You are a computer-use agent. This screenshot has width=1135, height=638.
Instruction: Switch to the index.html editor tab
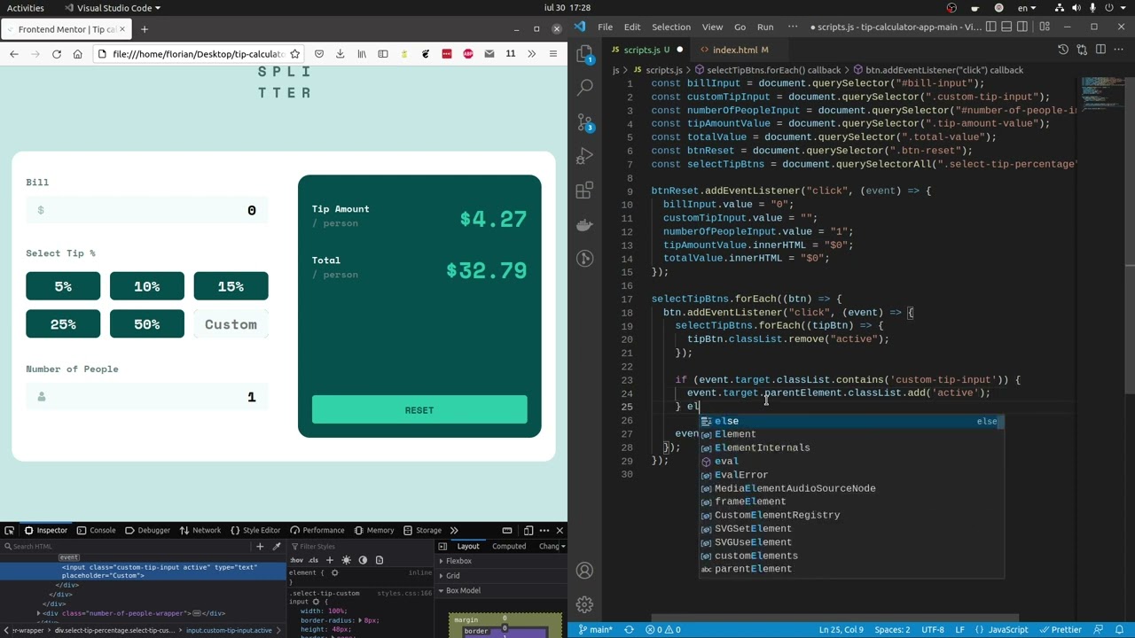733,50
